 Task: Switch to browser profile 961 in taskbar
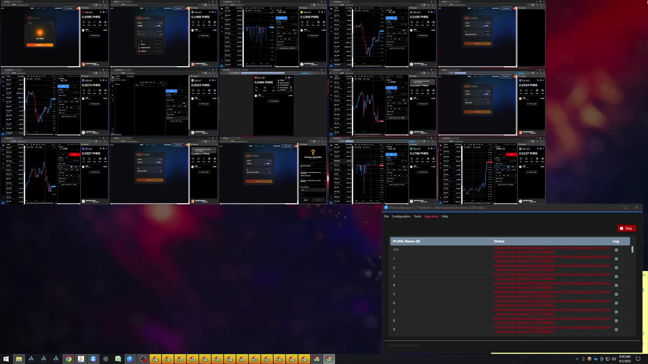point(329,359)
